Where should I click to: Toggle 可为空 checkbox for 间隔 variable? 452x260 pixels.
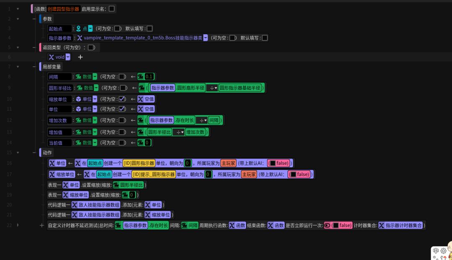pyautogui.click(x=122, y=77)
